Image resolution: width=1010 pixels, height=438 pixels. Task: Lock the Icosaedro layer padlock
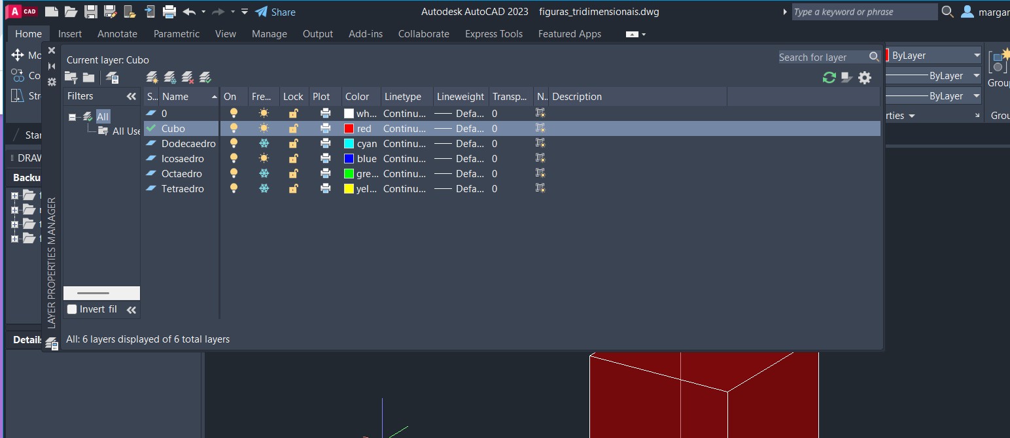(294, 159)
